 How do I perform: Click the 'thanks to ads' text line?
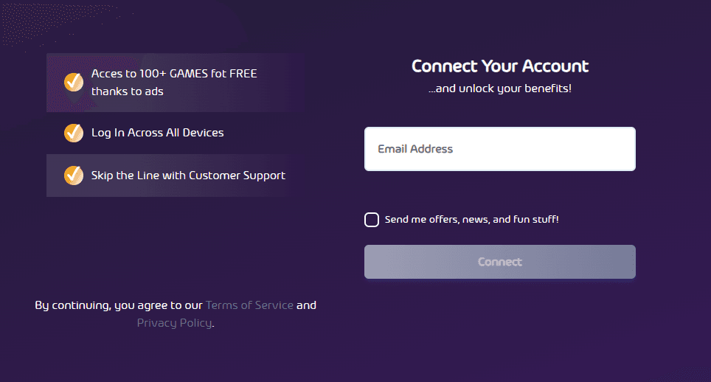pos(128,91)
